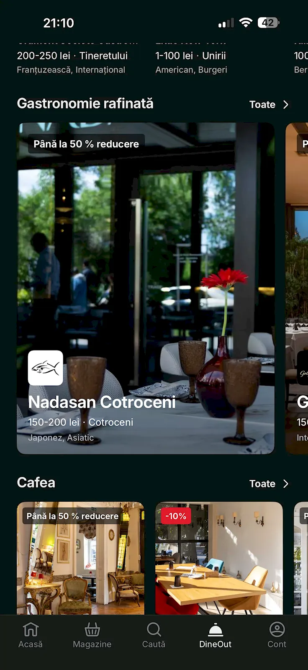This screenshot has height=670, width=308.
Task: Tap the red -10% discount tag
Action: (x=176, y=516)
